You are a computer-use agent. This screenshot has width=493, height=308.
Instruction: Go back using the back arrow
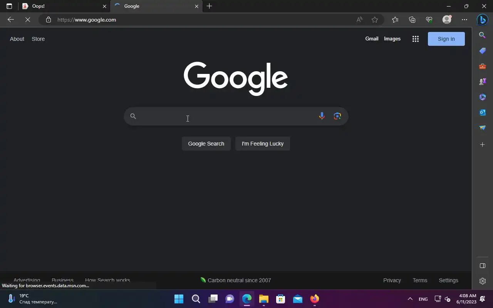tap(11, 20)
